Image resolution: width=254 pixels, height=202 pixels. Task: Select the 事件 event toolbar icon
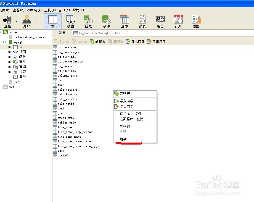point(106,21)
